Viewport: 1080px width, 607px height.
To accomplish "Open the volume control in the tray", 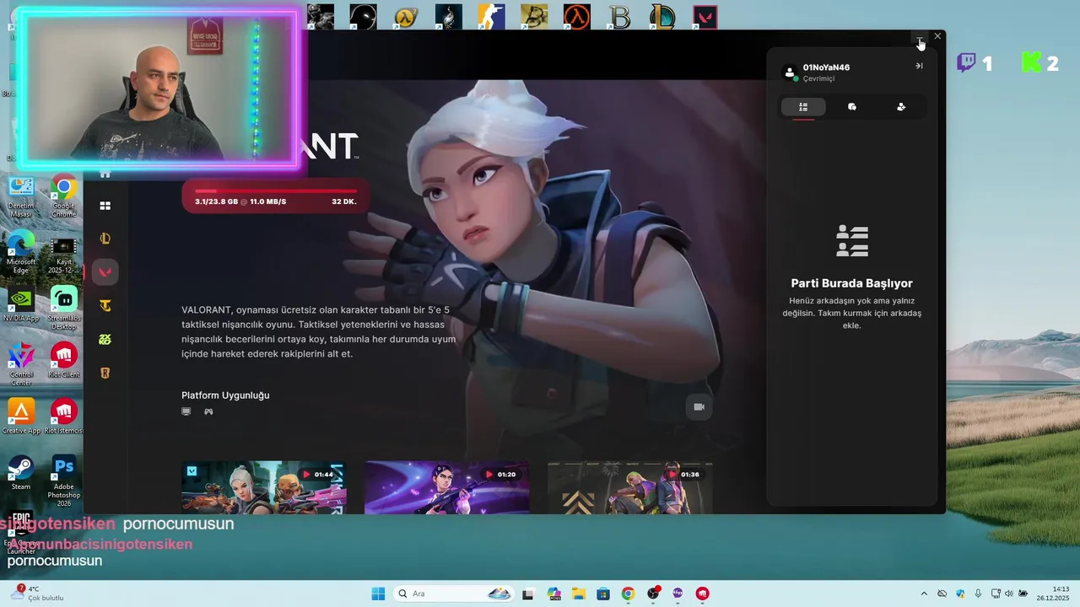I will click(x=1009, y=594).
